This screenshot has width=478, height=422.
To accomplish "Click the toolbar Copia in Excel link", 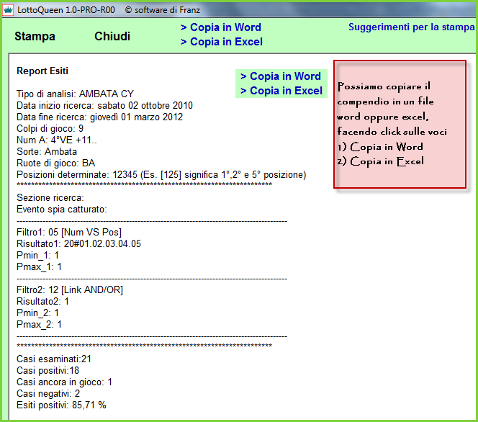I will [222, 42].
